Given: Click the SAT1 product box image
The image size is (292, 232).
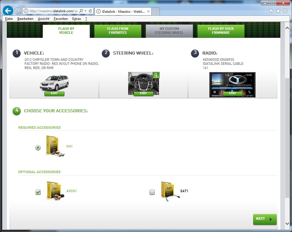Looking at the screenshot, I should [170, 191].
